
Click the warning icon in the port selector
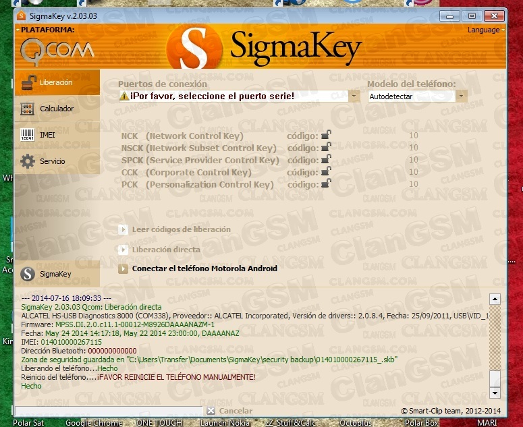(x=124, y=96)
